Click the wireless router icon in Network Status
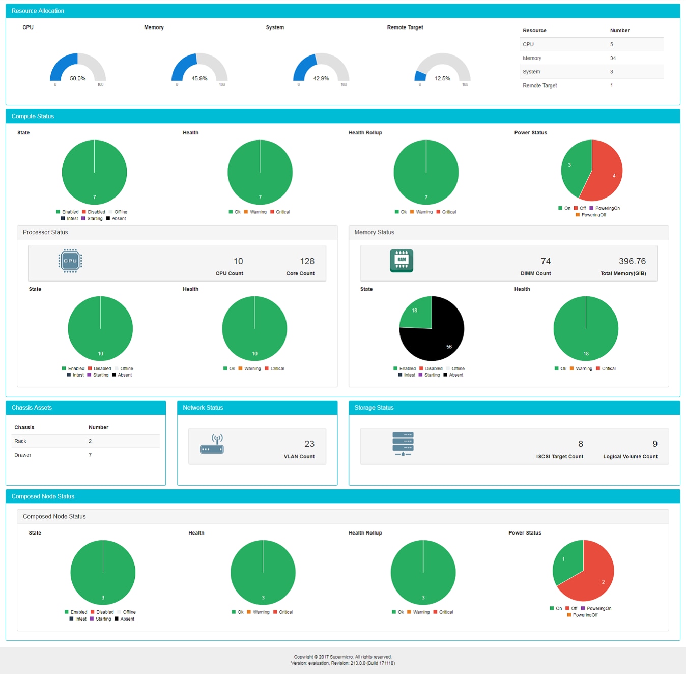The height and width of the screenshot is (674, 686). coord(212,444)
